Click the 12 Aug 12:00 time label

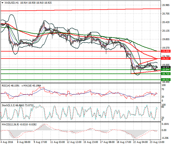click(74, 142)
